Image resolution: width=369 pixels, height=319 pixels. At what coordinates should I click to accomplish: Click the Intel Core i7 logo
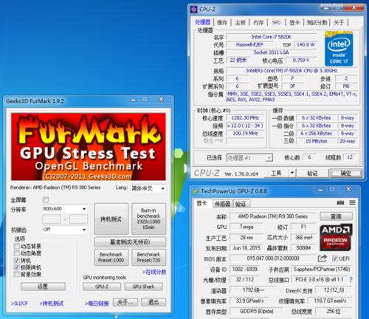(339, 49)
